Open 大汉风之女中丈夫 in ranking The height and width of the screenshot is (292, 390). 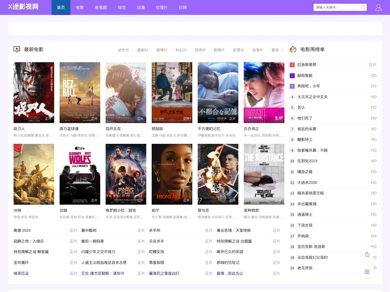[313, 97]
